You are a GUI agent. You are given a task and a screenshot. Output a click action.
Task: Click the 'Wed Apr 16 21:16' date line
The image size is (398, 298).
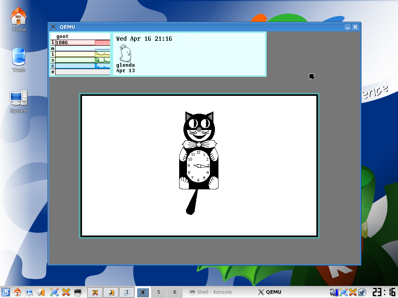click(144, 39)
